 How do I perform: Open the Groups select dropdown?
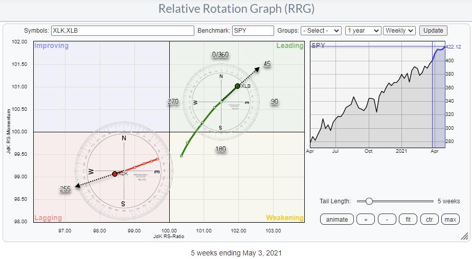[x=321, y=31]
